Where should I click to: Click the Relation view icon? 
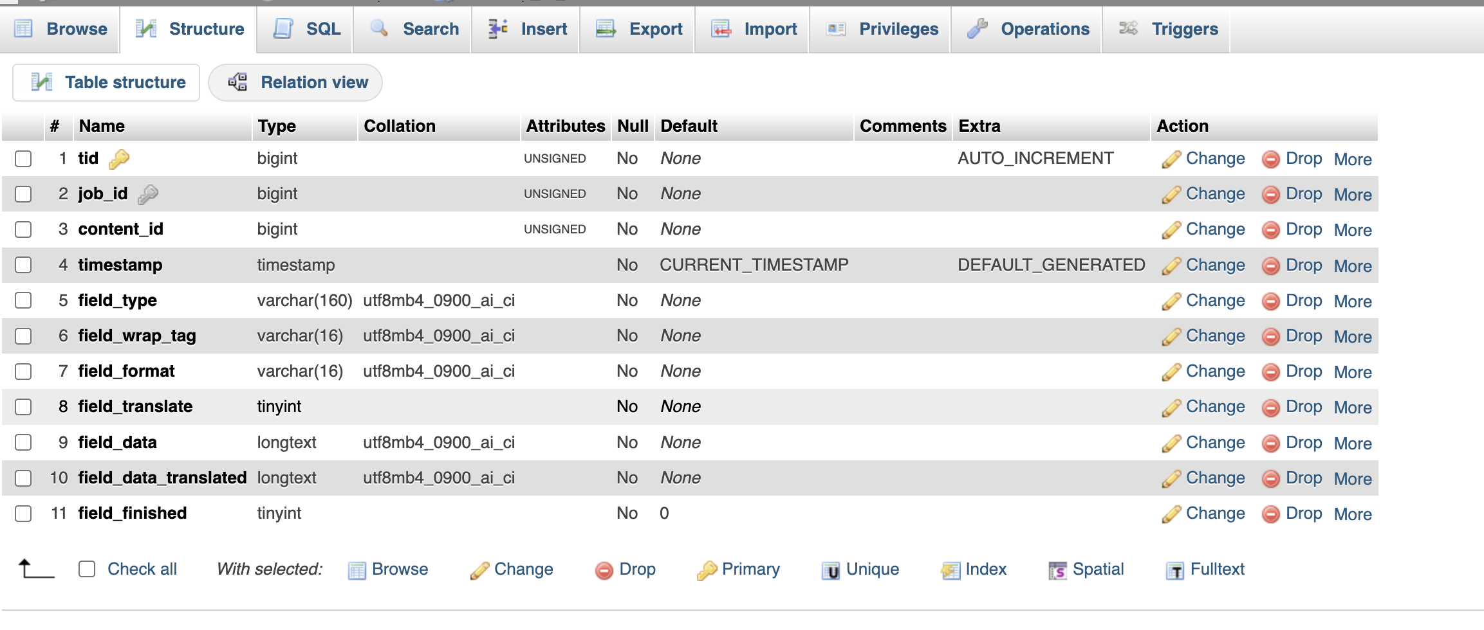(x=237, y=82)
